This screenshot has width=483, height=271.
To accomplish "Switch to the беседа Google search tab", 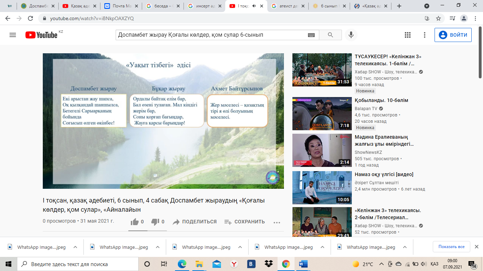I will pyautogui.click(x=162, y=6).
